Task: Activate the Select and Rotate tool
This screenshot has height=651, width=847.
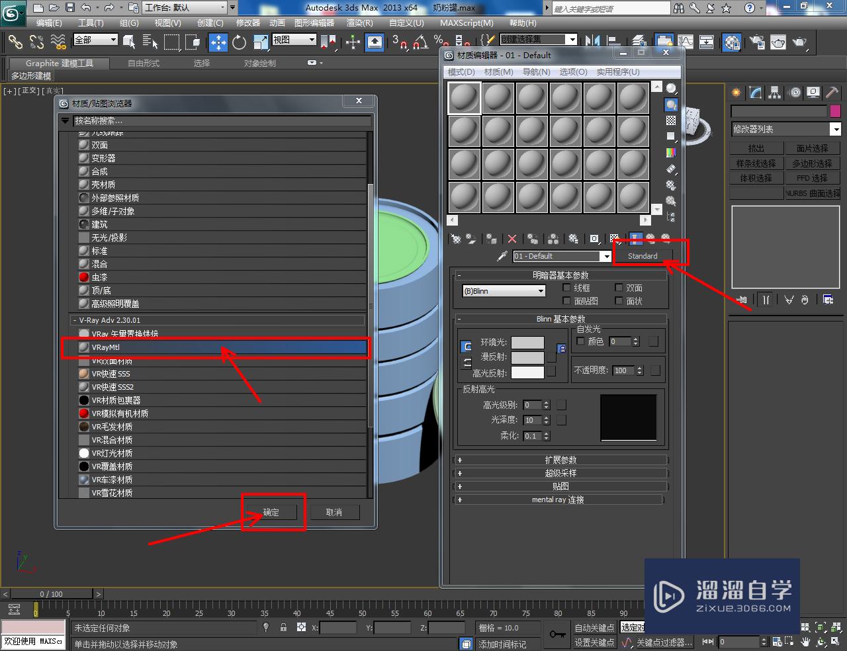Action: click(240, 42)
